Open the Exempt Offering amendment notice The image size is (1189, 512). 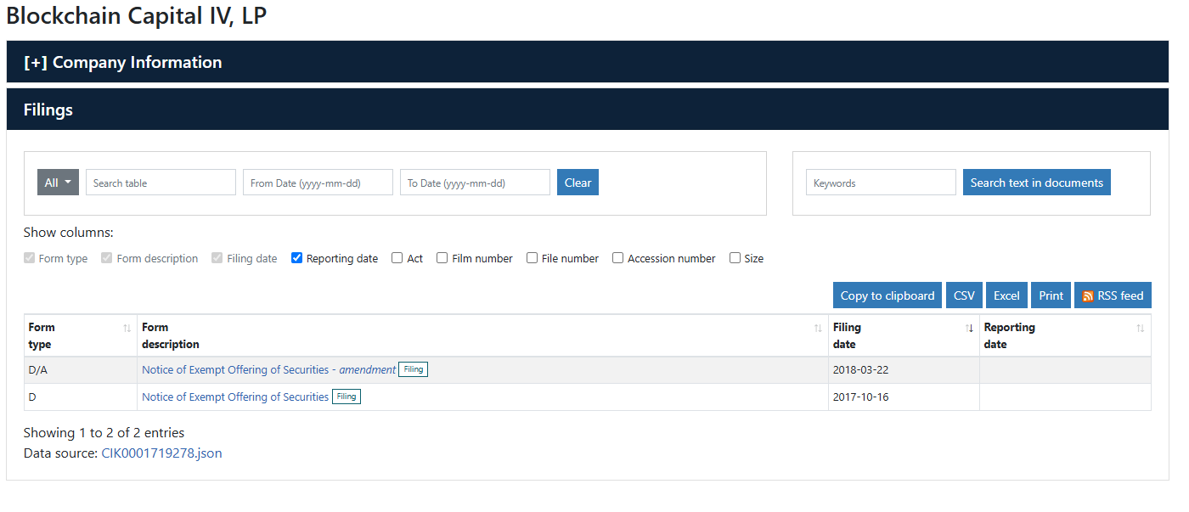[268, 370]
